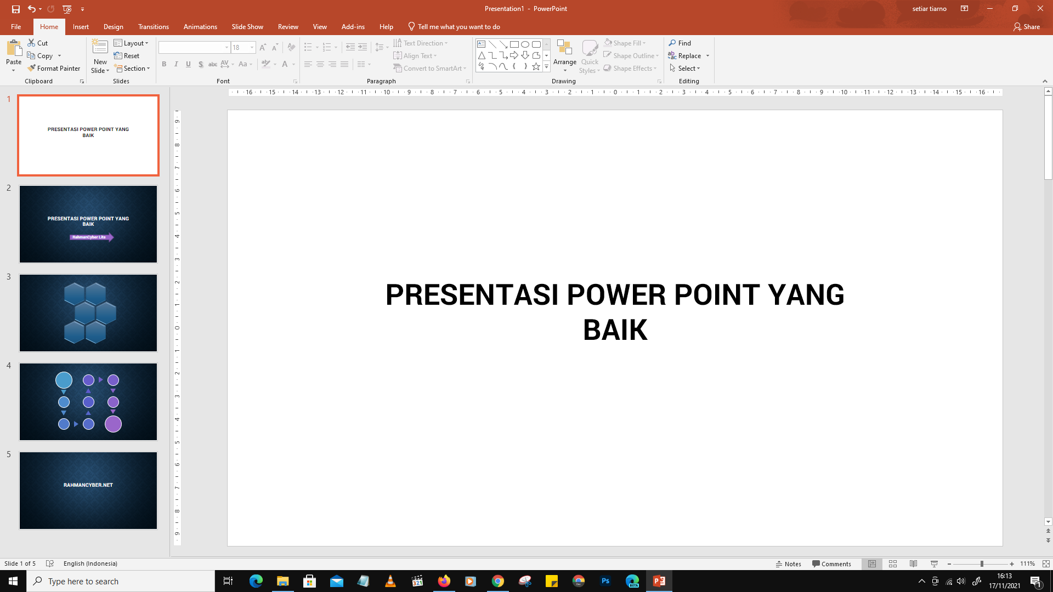Open the Select dropdown in Editing
This screenshot has width=1053, height=592.
click(686, 69)
